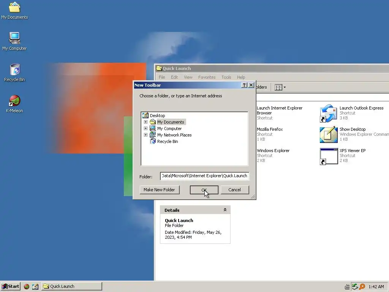Image resolution: width=389 pixels, height=292 pixels.
Task: Launch K-Meleon from desktop shortcut
Action: click(14, 104)
